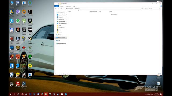Open Explorer help question-mark icon
Screen dimensions: 172x96
point(161,6)
